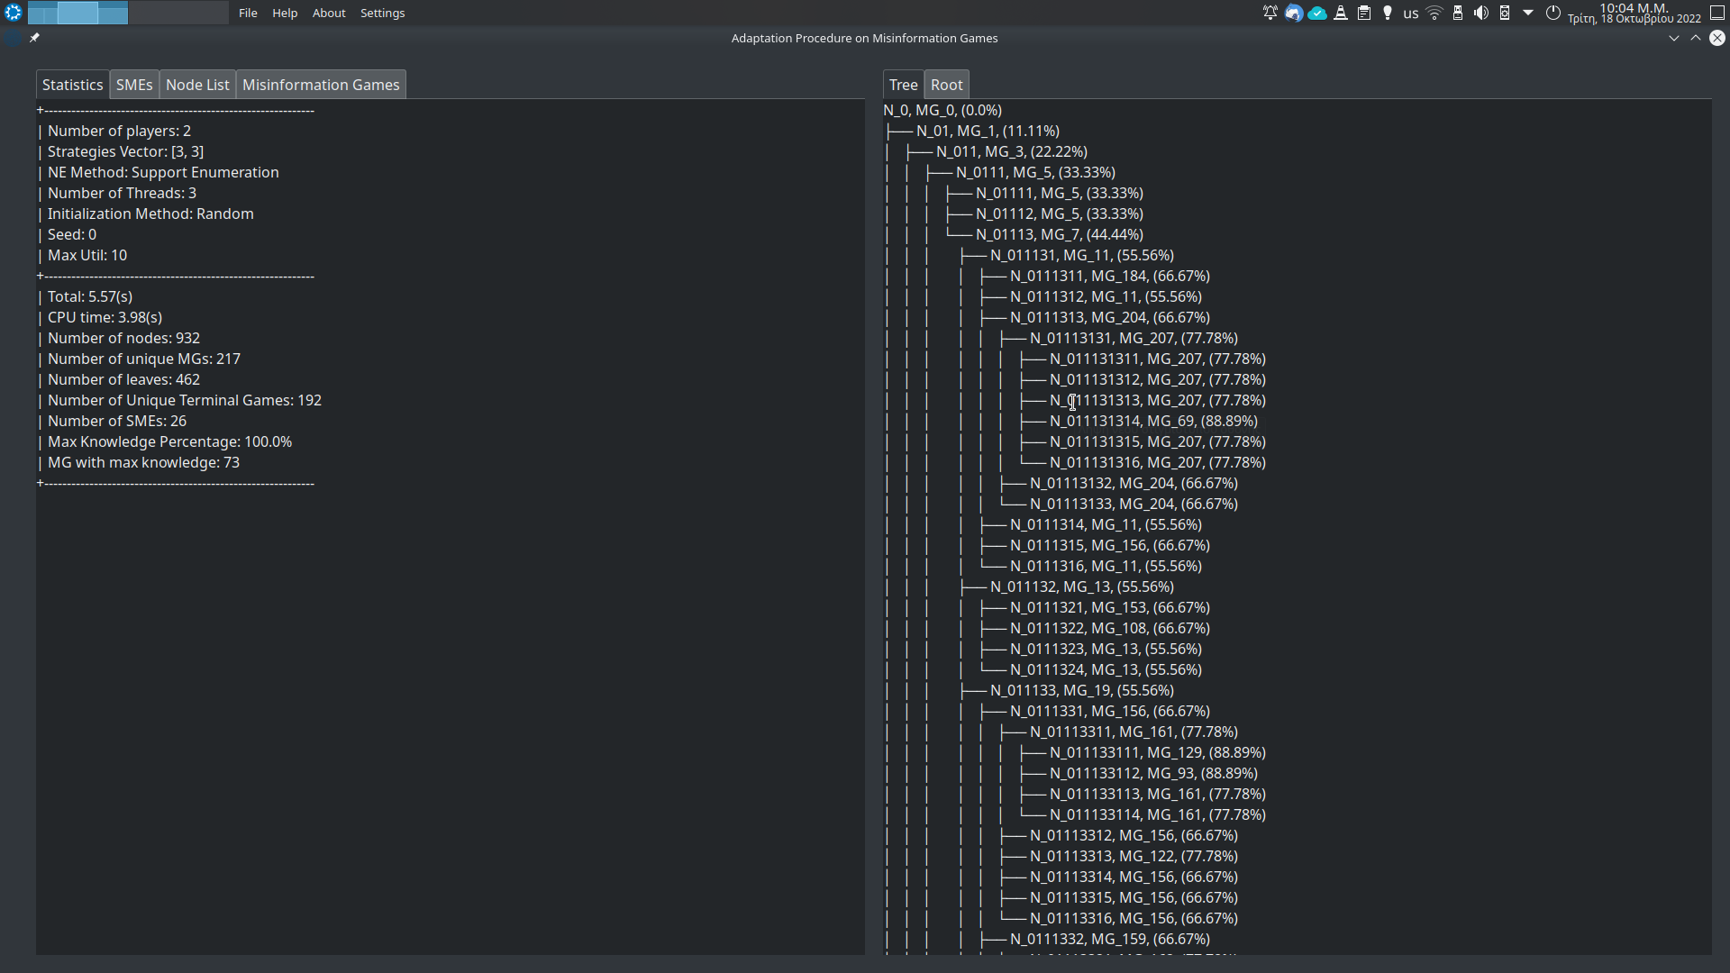Screen dimensions: 1730x973
Task: Select tree node N_01113131, MG_207
Action: tap(1134, 338)
